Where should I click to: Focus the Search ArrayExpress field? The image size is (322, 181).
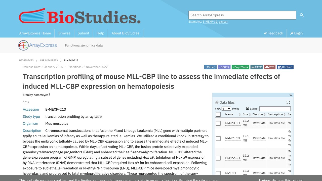[242, 15]
